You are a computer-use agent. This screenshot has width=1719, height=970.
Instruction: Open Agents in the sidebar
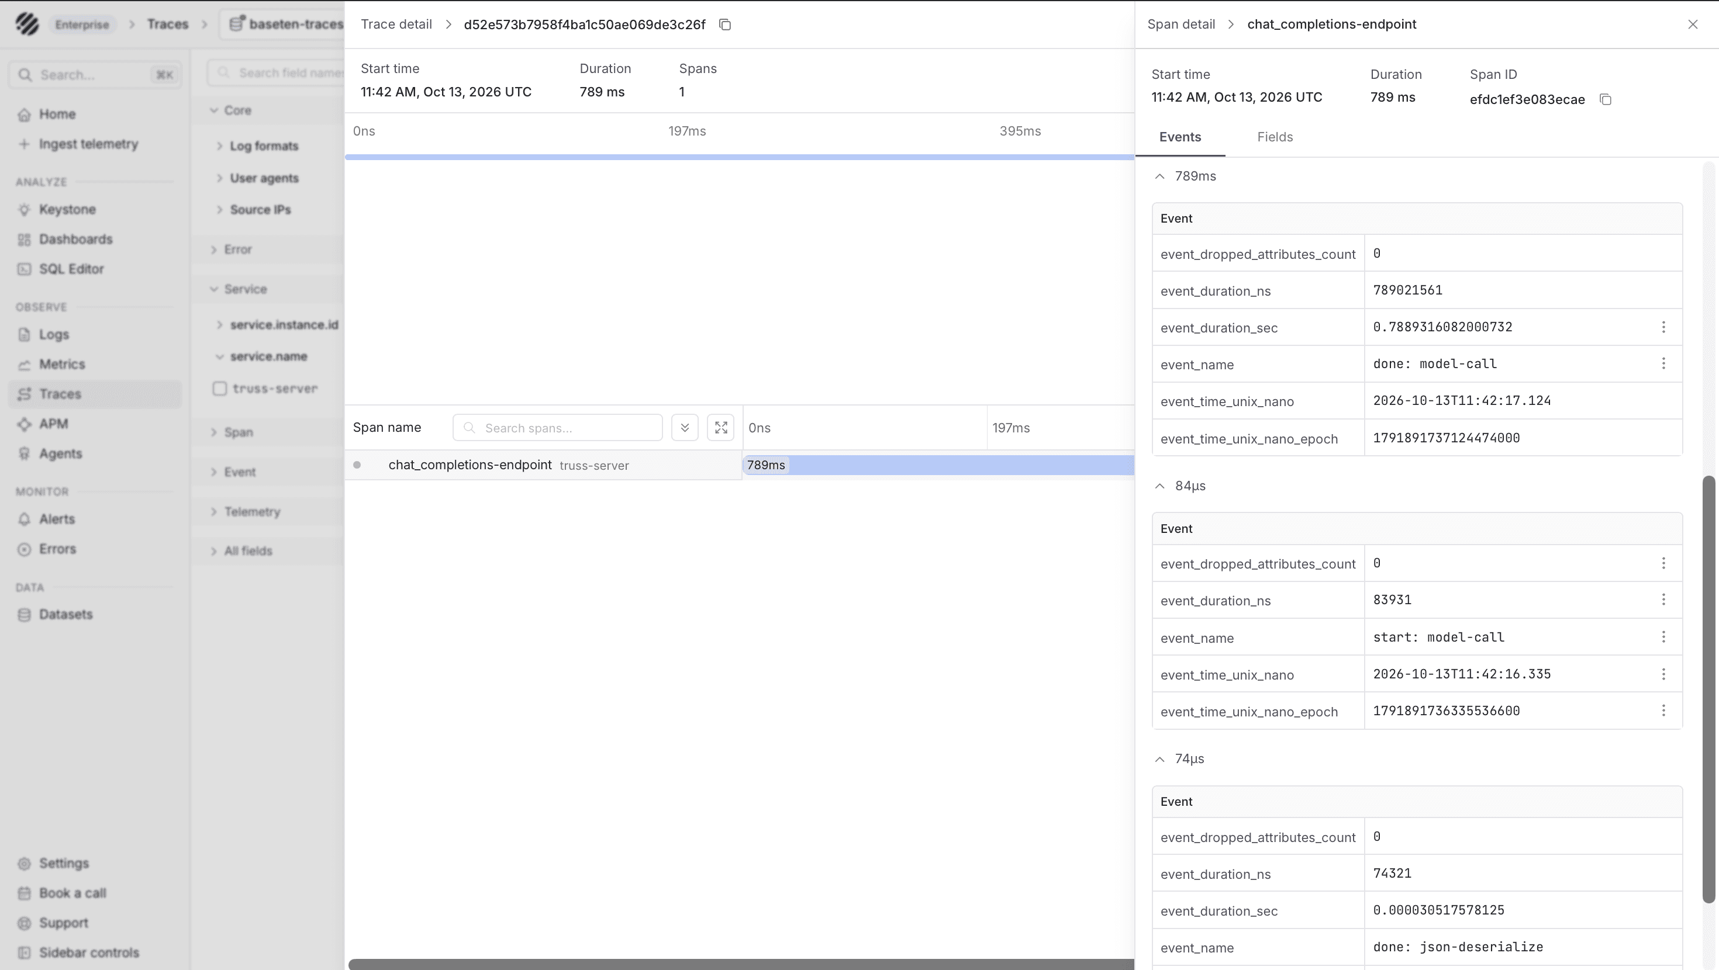94,453
